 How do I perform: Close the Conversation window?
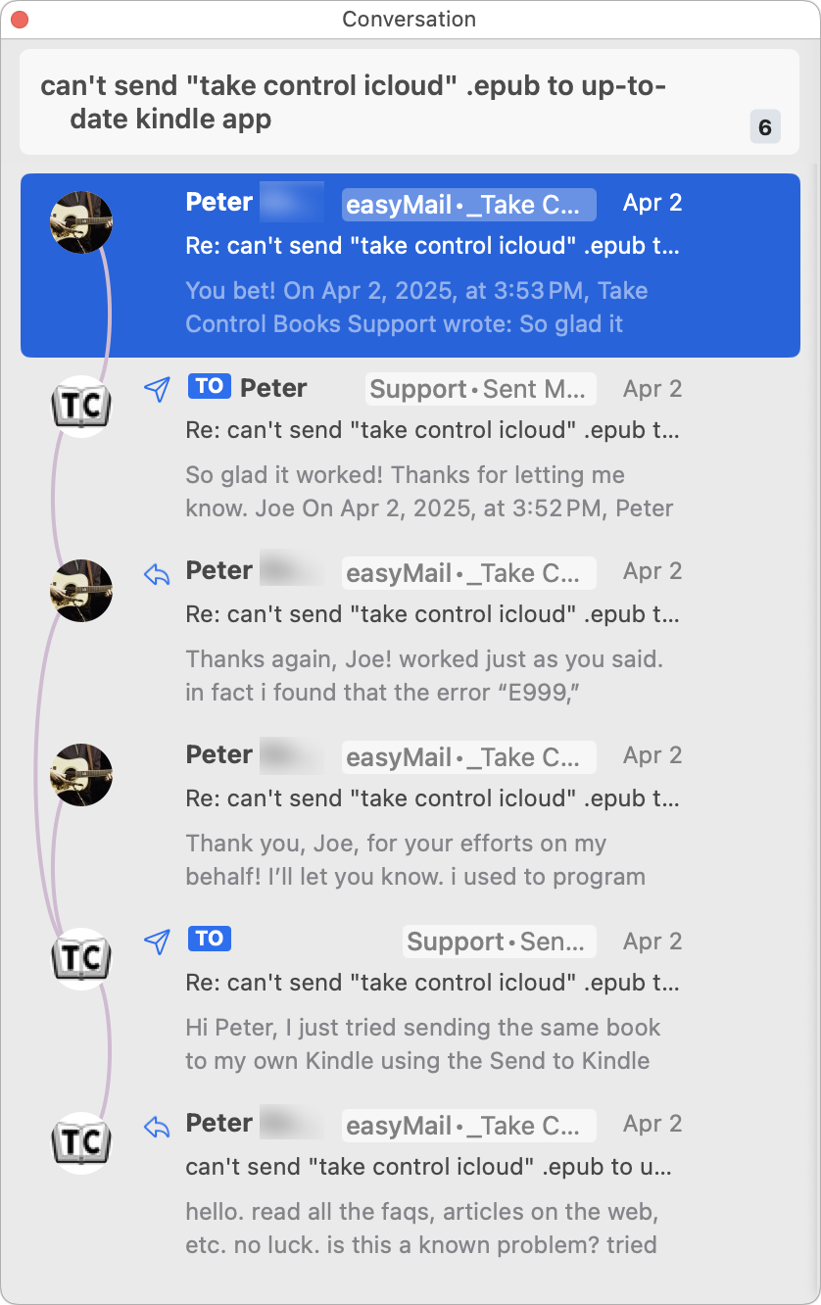click(x=19, y=19)
